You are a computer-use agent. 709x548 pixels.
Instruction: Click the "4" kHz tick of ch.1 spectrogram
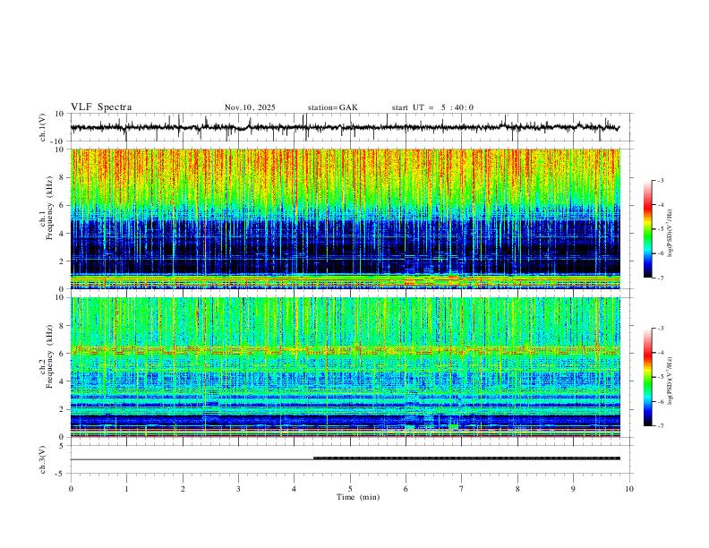(63, 234)
